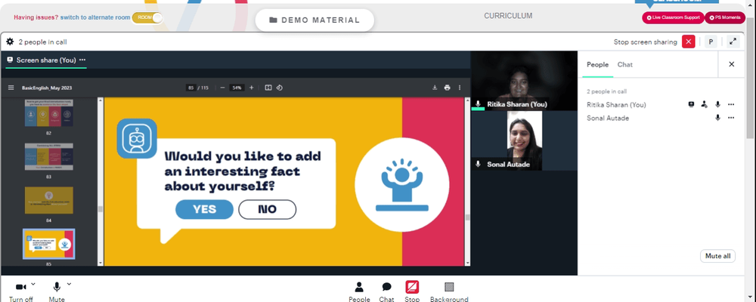Print the PDF using the printer icon
The width and height of the screenshot is (756, 302).
click(447, 88)
